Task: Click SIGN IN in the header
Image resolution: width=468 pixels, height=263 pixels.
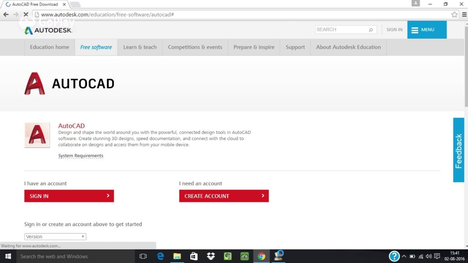Action: (394, 30)
